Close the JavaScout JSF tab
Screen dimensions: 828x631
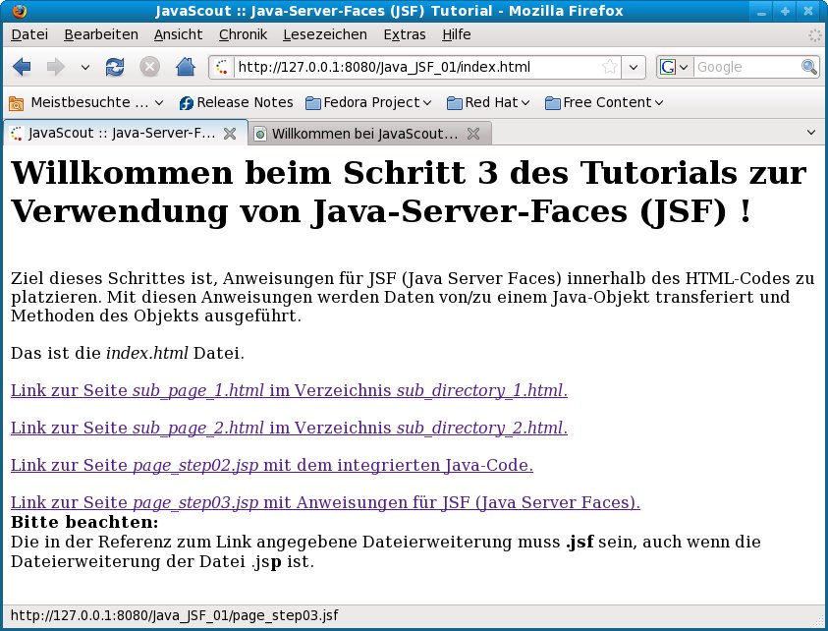tap(230, 134)
